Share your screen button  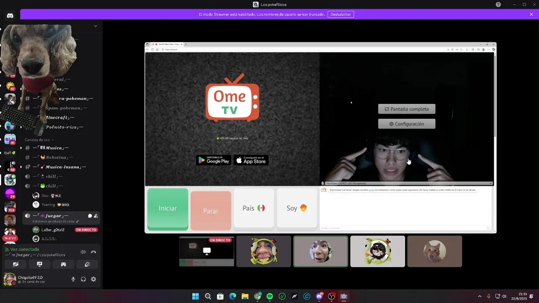pos(40,264)
